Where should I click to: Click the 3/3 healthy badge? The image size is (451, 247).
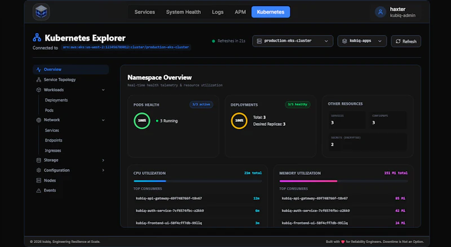tap(298, 104)
